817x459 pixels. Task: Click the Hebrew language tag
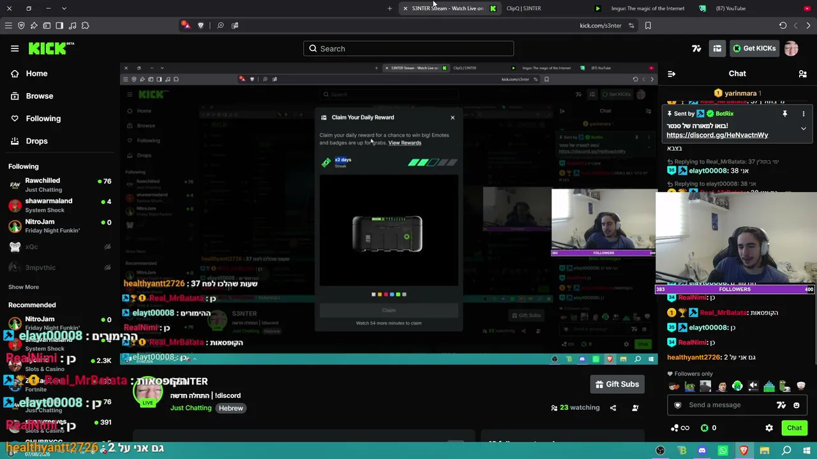pos(231,409)
